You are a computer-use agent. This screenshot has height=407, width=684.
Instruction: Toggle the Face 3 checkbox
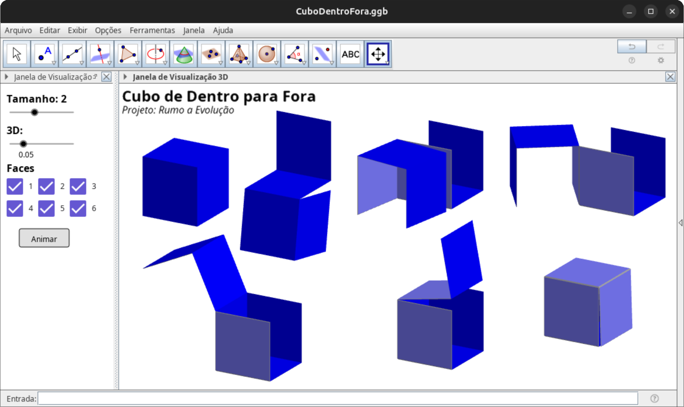(x=78, y=186)
